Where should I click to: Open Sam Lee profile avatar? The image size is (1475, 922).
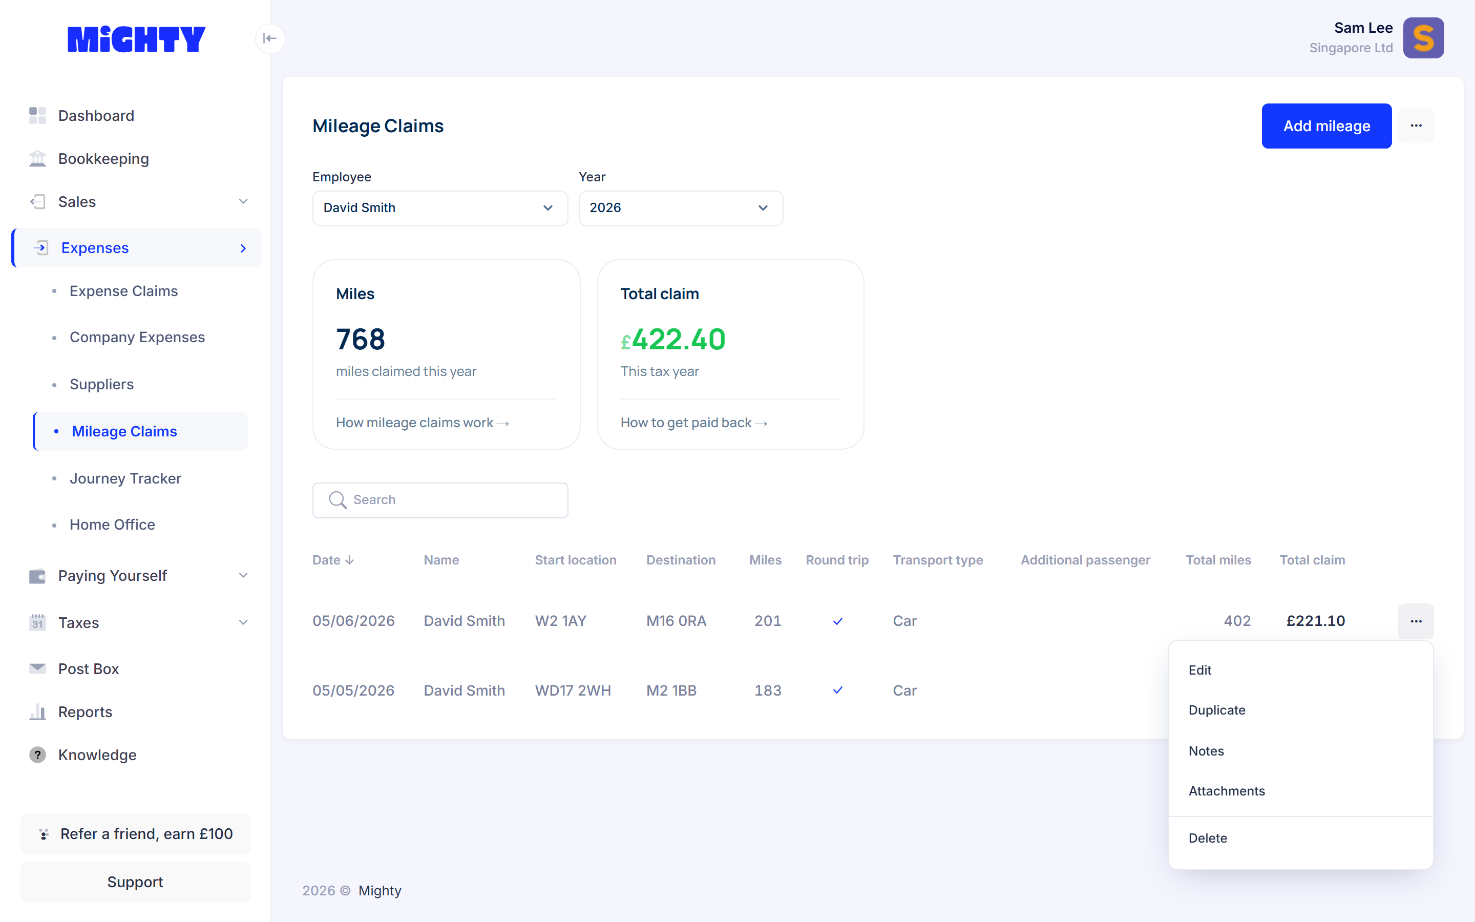(x=1423, y=38)
